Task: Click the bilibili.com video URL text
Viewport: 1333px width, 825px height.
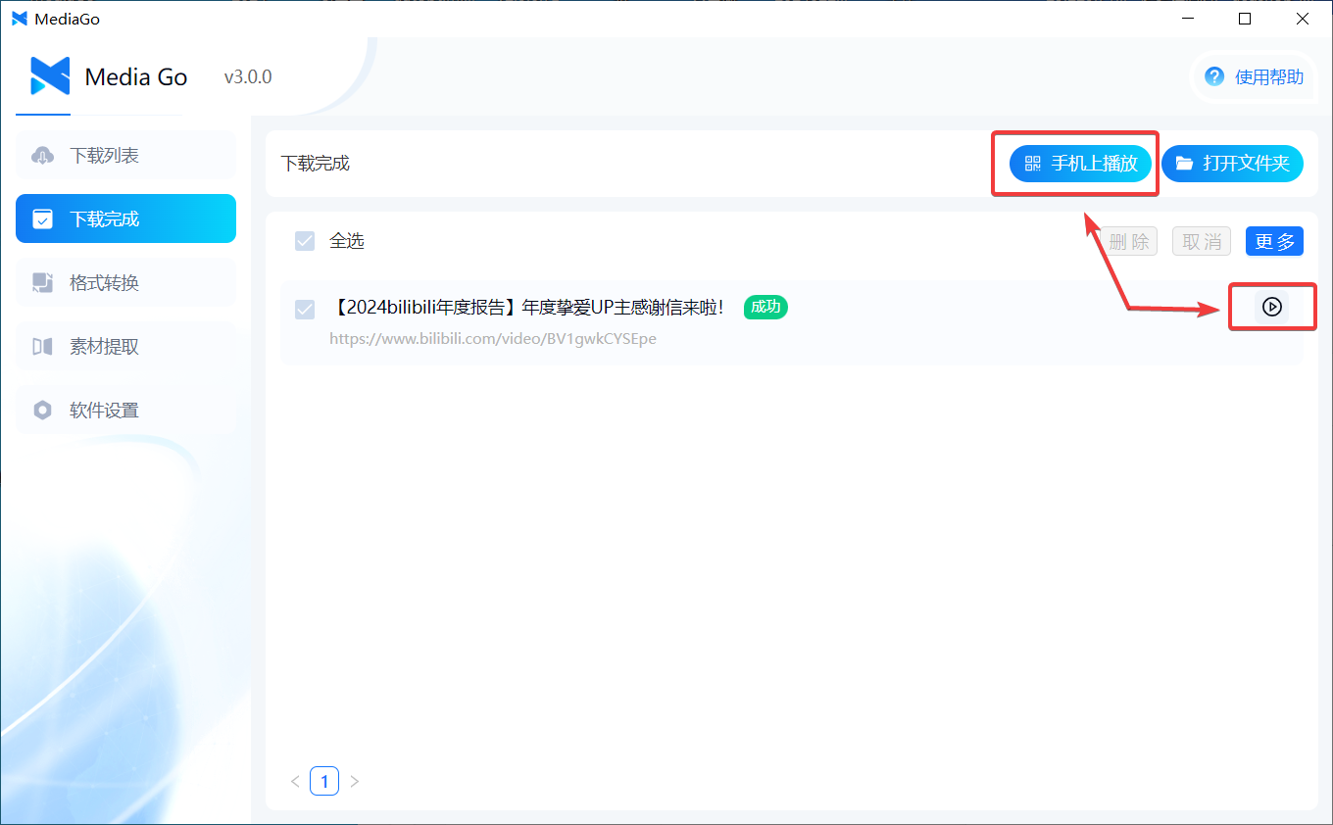Action: click(493, 339)
